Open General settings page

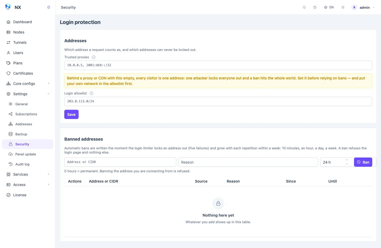(28, 104)
